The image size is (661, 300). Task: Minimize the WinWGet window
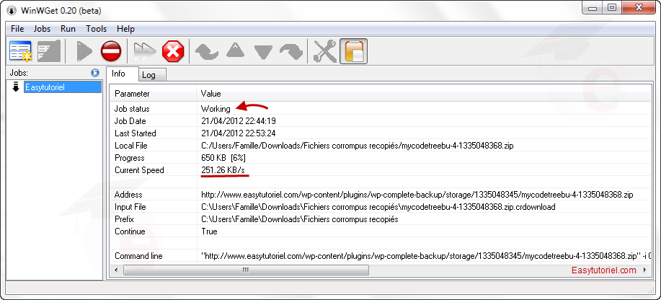click(593, 7)
